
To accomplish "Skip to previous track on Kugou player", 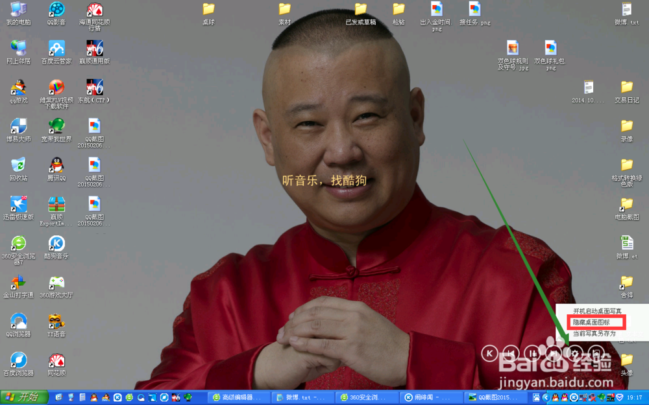I will pyautogui.click(x=512, y=353).
